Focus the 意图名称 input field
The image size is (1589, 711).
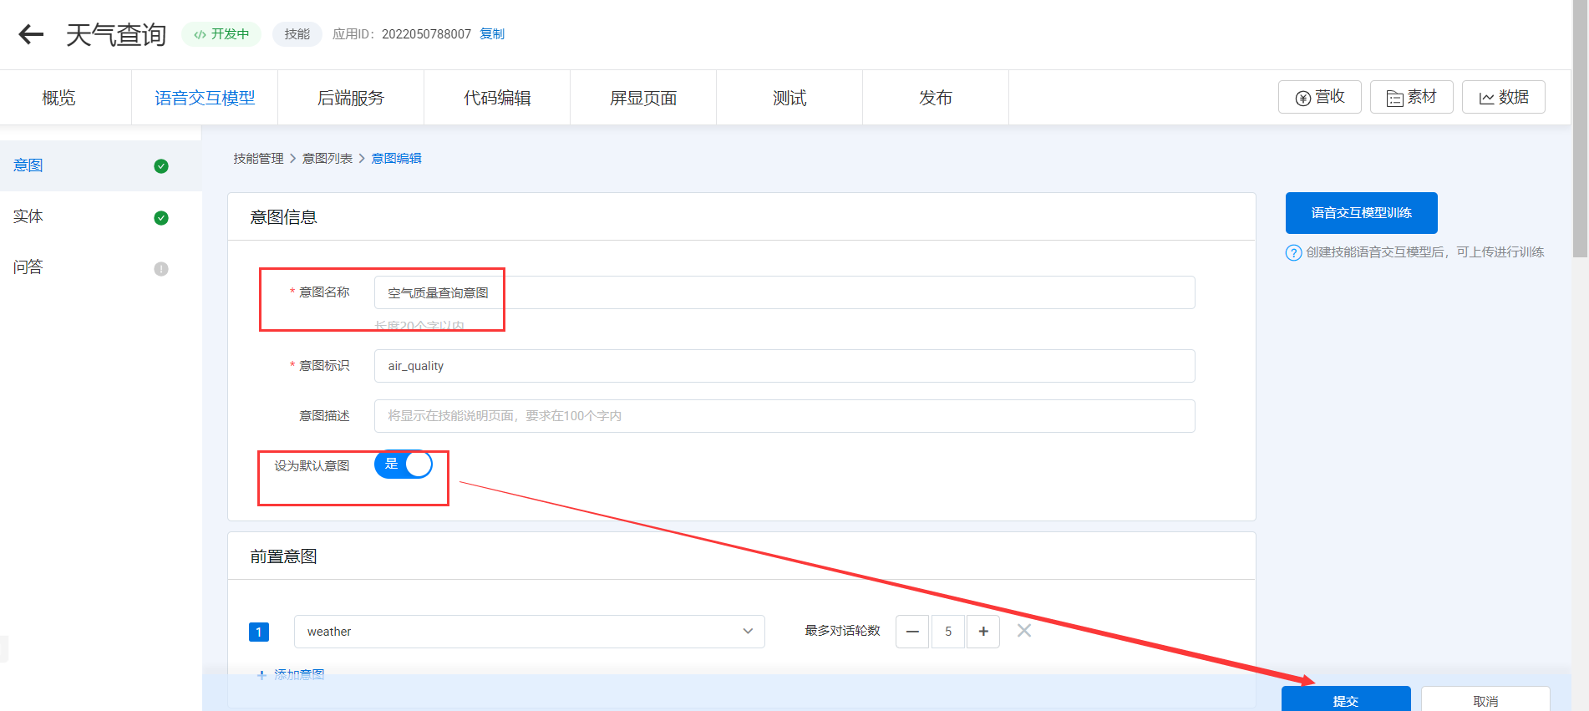tap(784, 292)
